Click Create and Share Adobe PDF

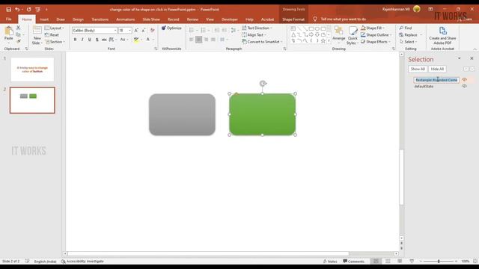point(442,36)
